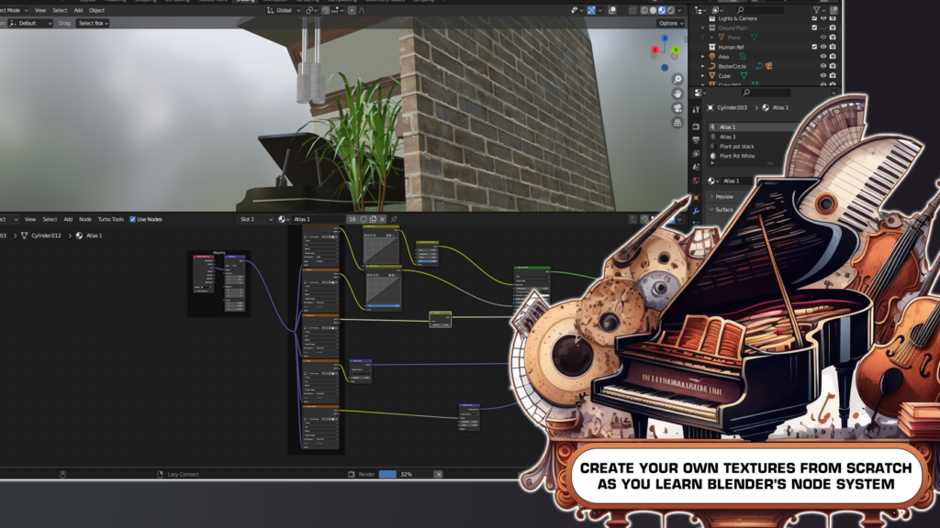Open the Tool properties tab icon
The image size is (940, 528).
point(696,110)
